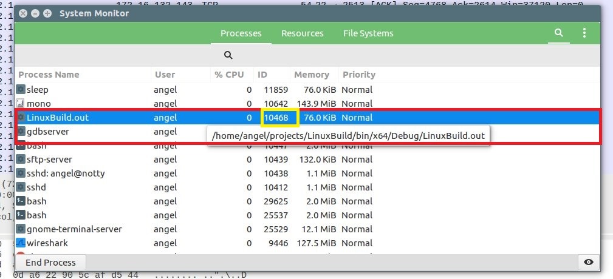
Task: Click the search icon in the filter bar
Action: coord(228,55)
